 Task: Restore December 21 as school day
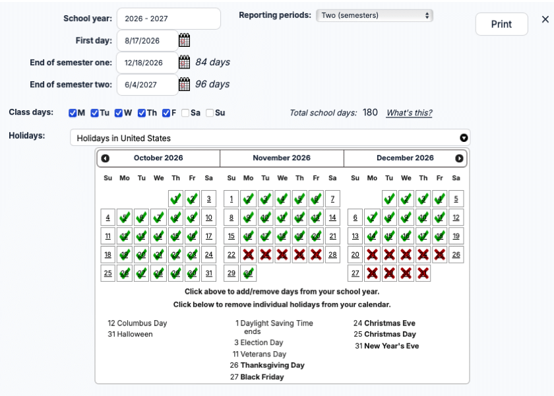pyautogui.click(x=372, y=255)
